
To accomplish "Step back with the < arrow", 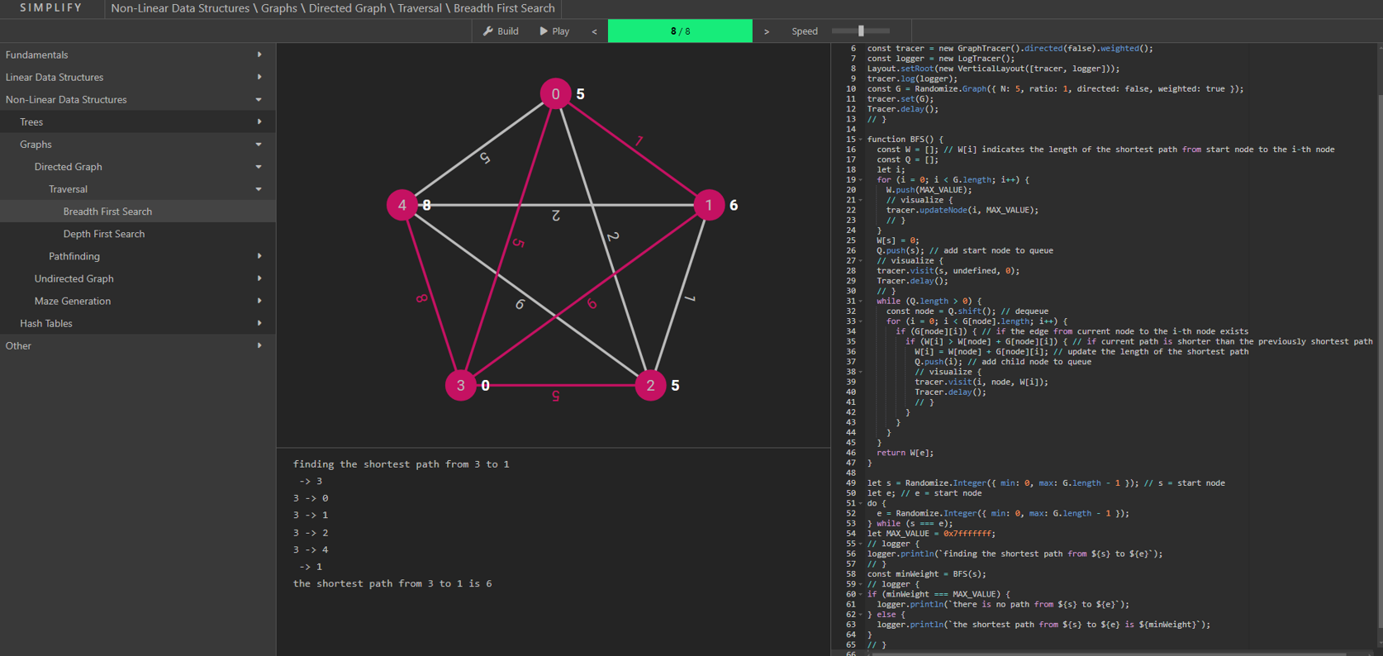I will tap(594, 31).
